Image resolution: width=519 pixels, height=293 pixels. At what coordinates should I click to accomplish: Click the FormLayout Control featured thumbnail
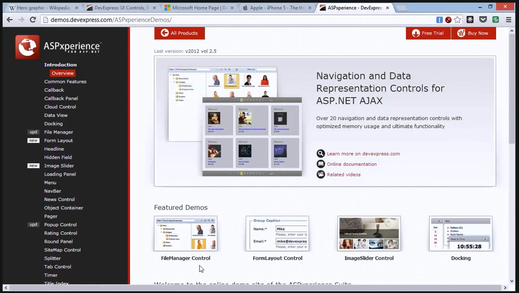(277, 233)
